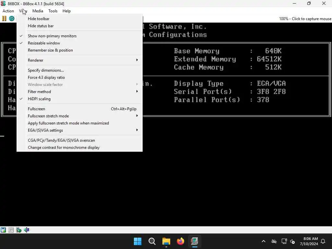Expand the Filter method submenu
This screenshot has height=249, width=332.
pos(79,92)
